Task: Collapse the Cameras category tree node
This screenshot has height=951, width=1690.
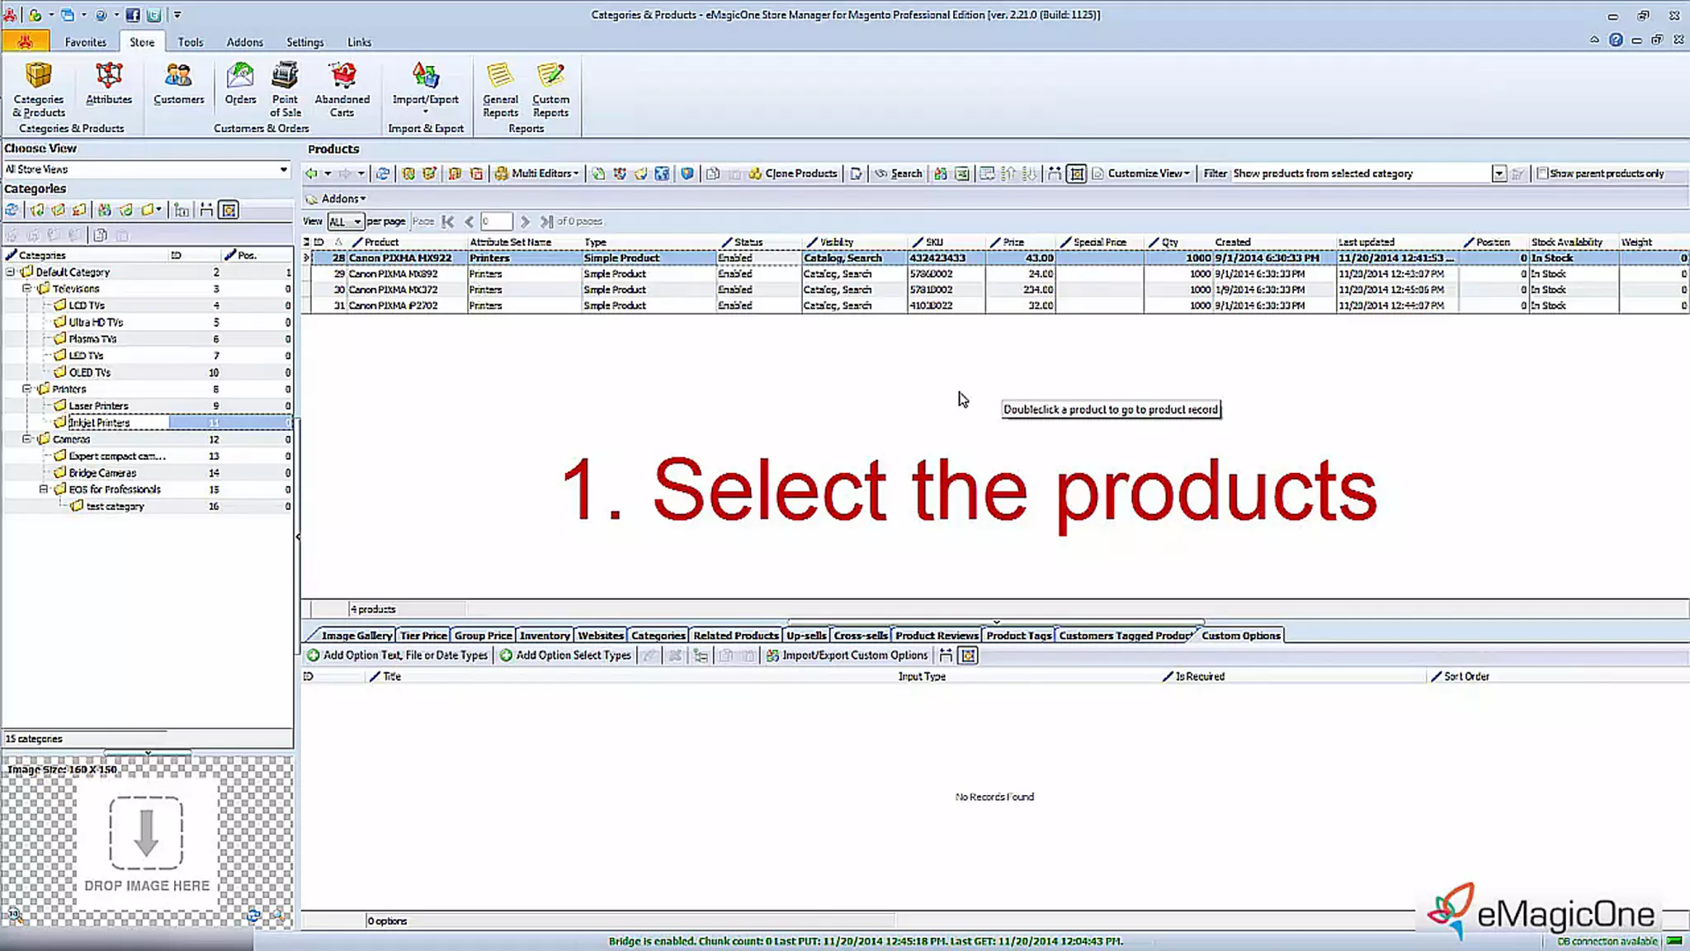Action: [x=27, y=439]
